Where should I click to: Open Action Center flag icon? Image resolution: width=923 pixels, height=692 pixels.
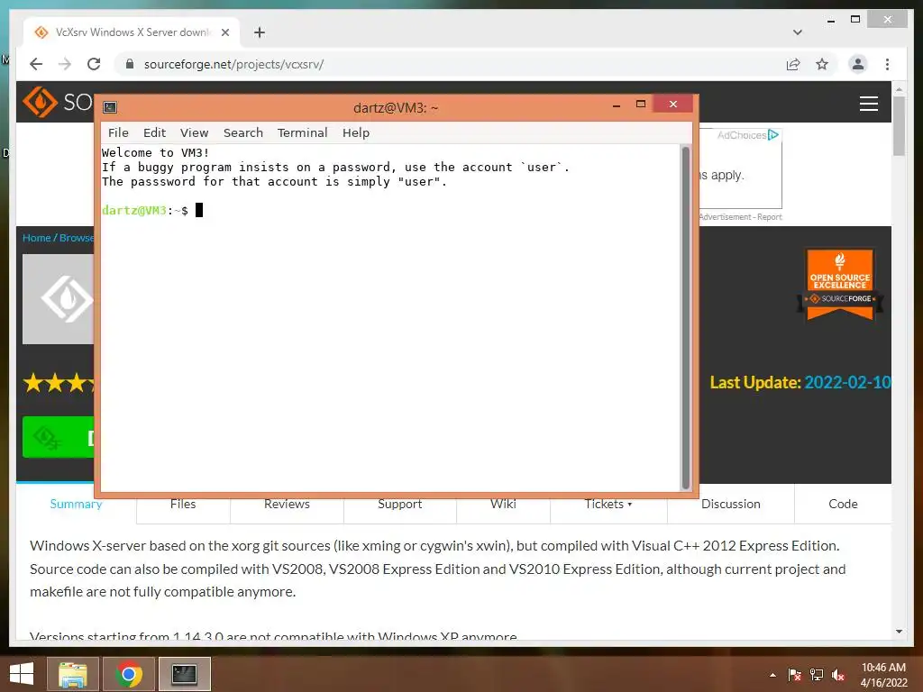point(794,675)
